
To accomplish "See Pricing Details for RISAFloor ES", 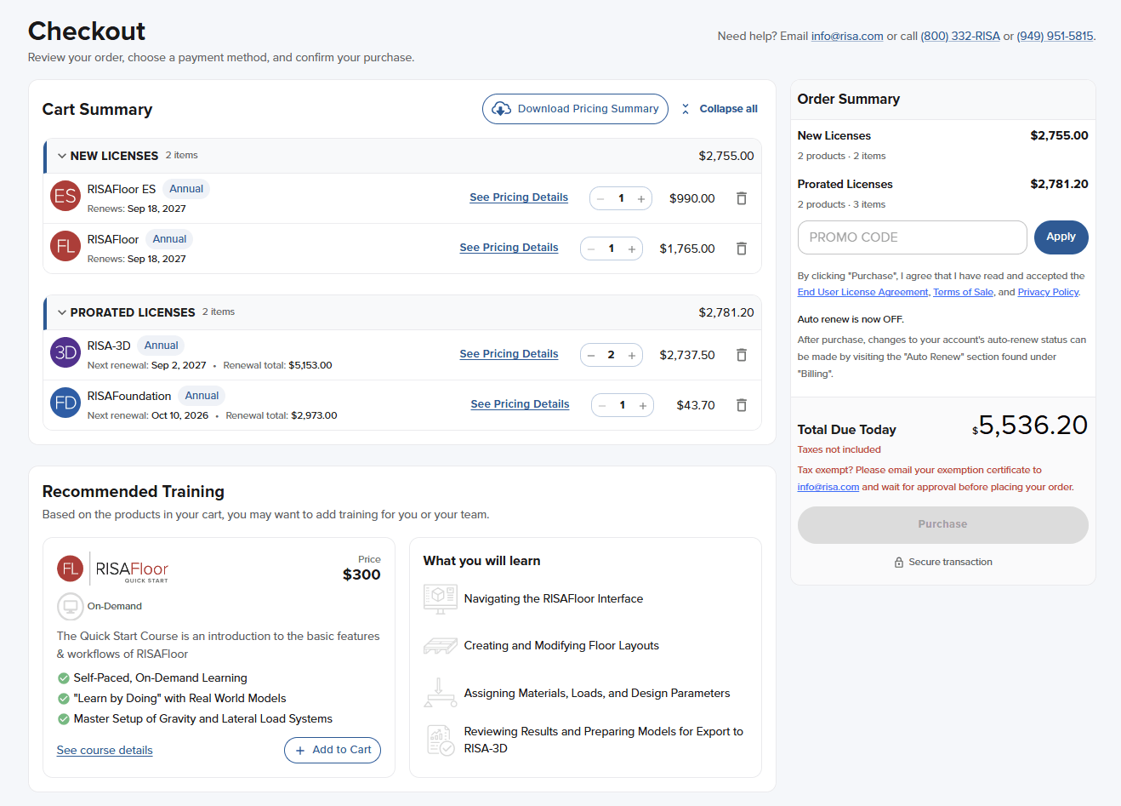I will 519,197.
